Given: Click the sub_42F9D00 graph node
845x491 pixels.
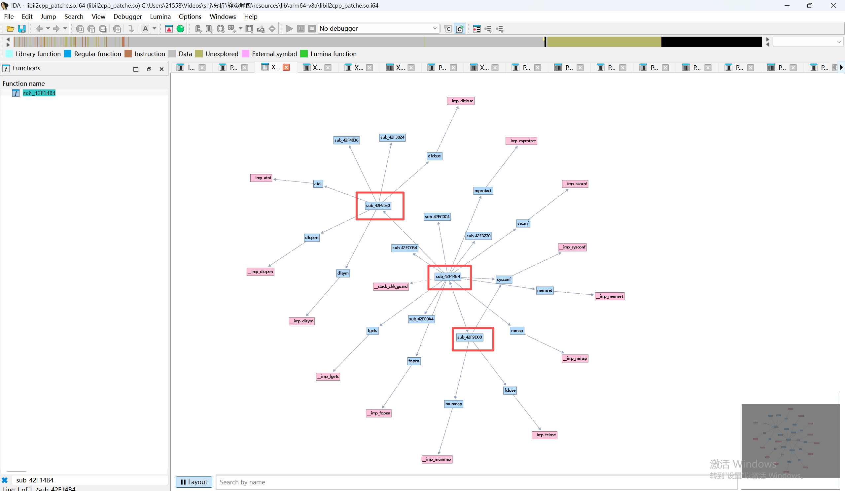Looking at the screenshot, I should (470, 337).
